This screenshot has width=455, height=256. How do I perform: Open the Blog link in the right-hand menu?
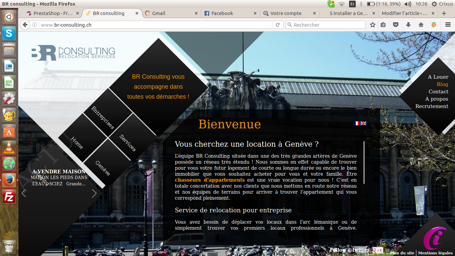442,84
